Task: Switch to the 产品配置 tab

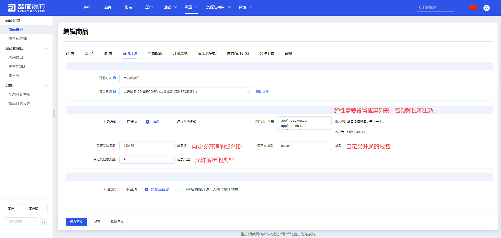Action: coord(155,53)
